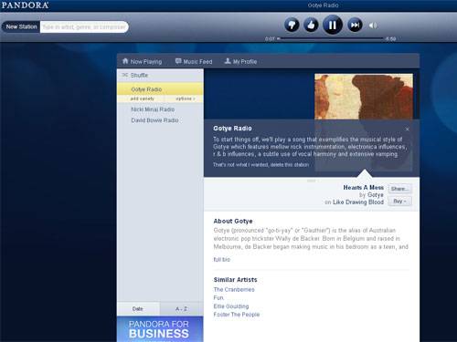Image resolution: width=457 pixels, height=342 pixels.
Task: Click the About Gotye heading
Action: 233,221
